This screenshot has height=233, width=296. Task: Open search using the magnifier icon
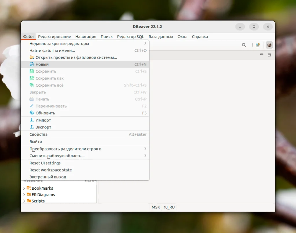[x=244, y=45]
